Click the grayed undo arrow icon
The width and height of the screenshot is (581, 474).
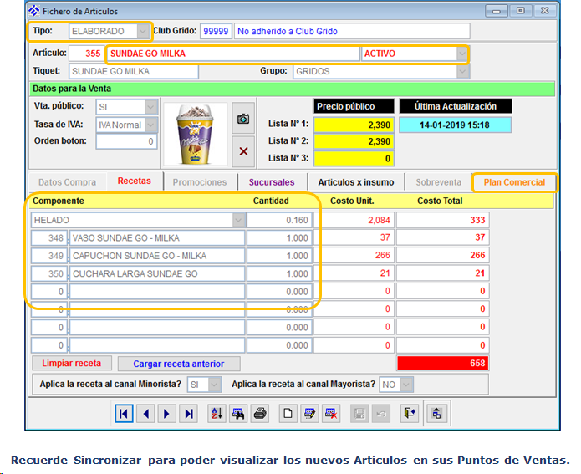(x=381, y=414)
